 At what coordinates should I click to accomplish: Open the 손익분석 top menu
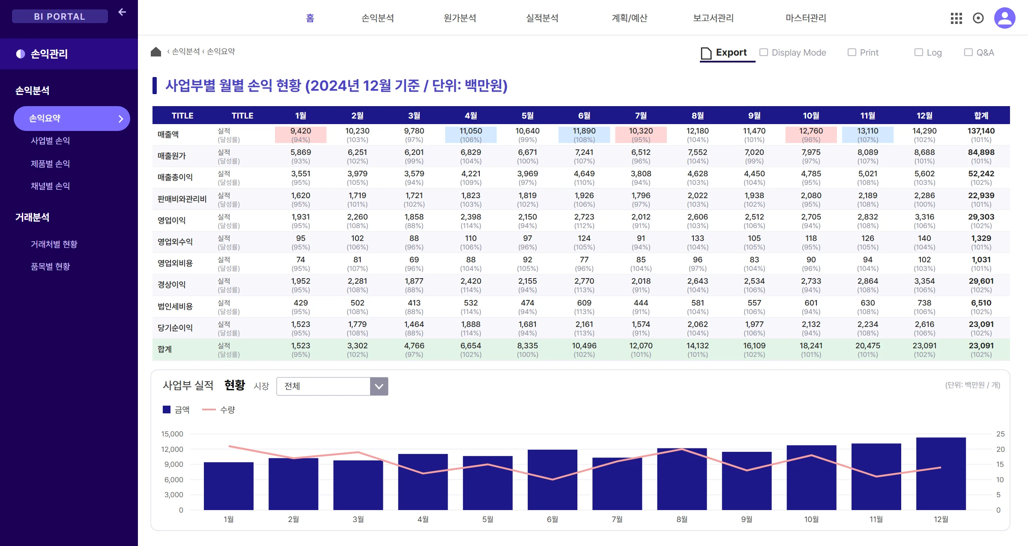click(x=378, y=18)
